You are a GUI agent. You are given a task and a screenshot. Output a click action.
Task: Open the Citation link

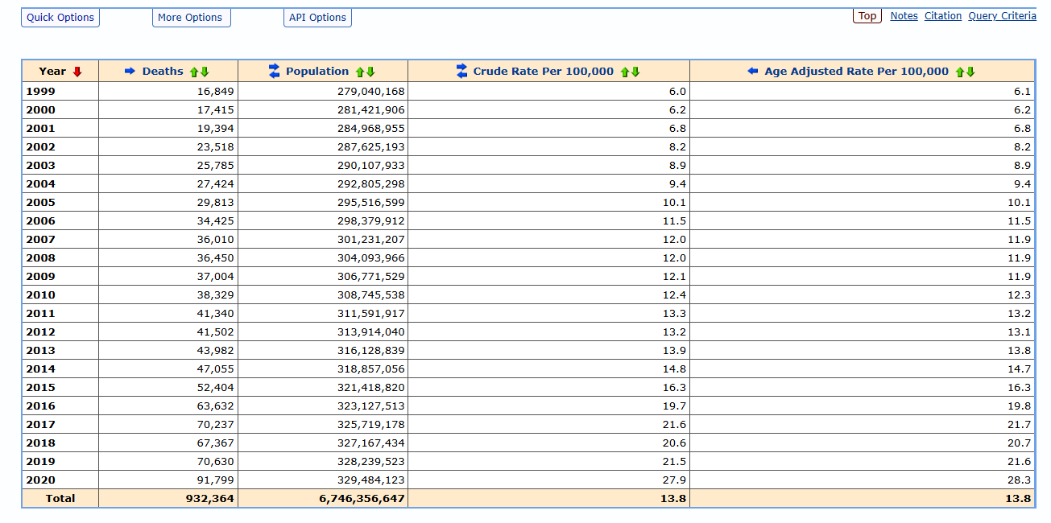[942, 16]
